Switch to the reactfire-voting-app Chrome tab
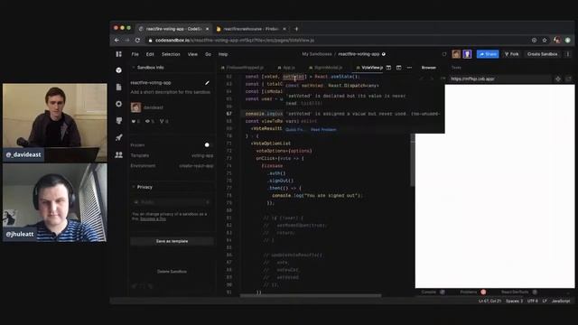578x325 pixels. (173, 29)
